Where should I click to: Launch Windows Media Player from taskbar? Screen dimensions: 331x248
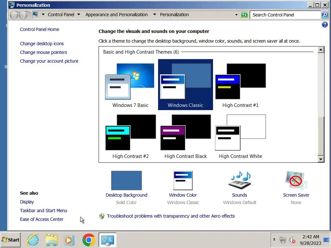pyautogui.click(x=69, y=240)
